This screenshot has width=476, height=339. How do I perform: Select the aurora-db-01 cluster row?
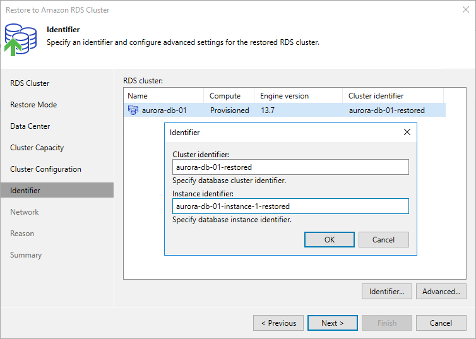[284, 110]
